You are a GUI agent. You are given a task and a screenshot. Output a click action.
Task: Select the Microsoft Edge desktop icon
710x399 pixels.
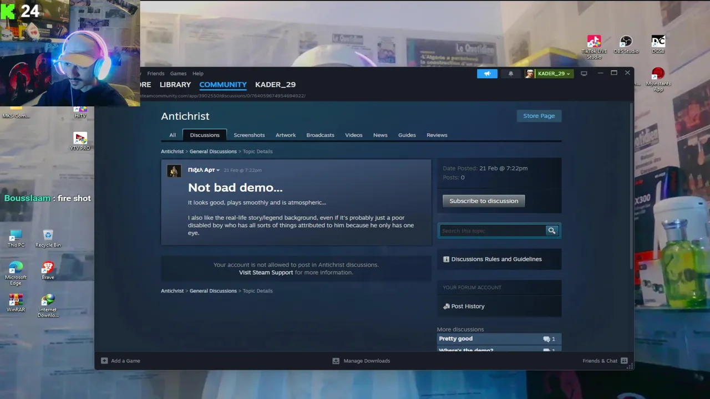pos(16,273)
